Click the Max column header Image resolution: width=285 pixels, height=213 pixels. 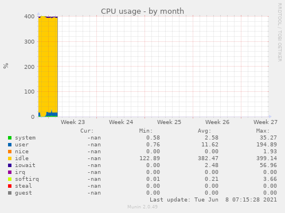pyautogui.click(x=263, y=131)
